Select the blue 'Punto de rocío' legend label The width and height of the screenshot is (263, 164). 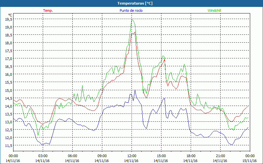click(x=131, y=10)
